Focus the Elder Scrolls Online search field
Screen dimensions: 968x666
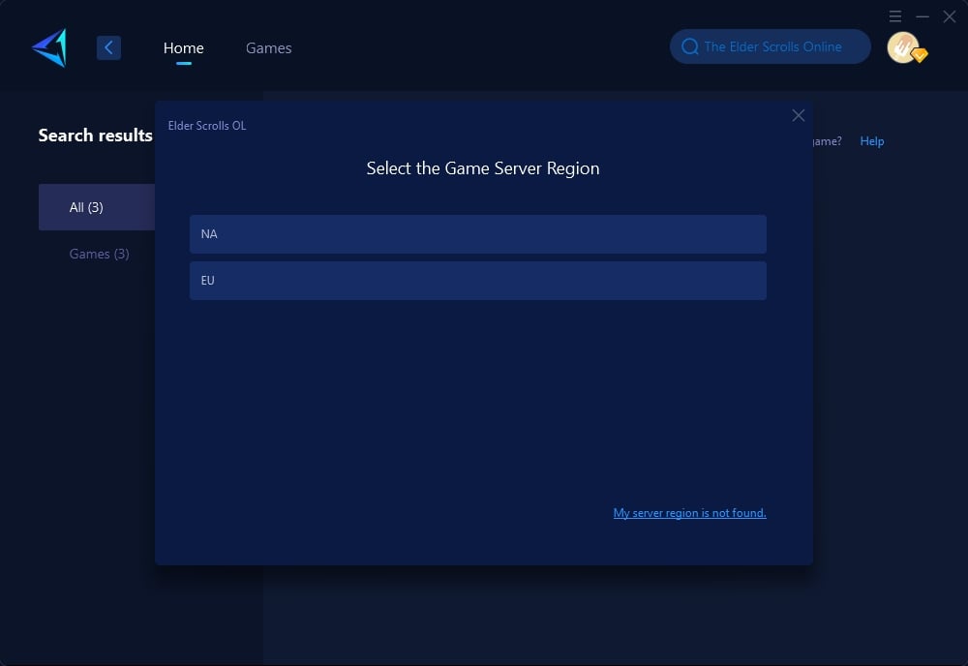click(x=770, y=46)
